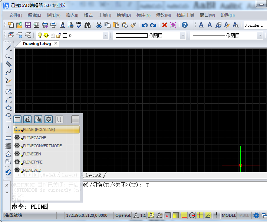Choose PLINETYPE from the suggestion list

click(x=46, y=162)
